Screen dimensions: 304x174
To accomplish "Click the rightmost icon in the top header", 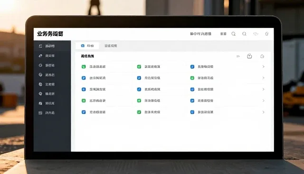I will pyautogui.click(x=267, y=34).
